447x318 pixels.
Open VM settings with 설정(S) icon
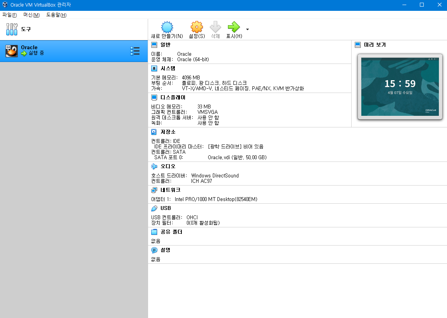point(197,27)
